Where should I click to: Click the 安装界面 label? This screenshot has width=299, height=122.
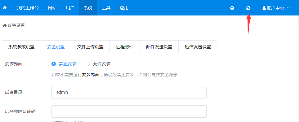coord(14,64)
